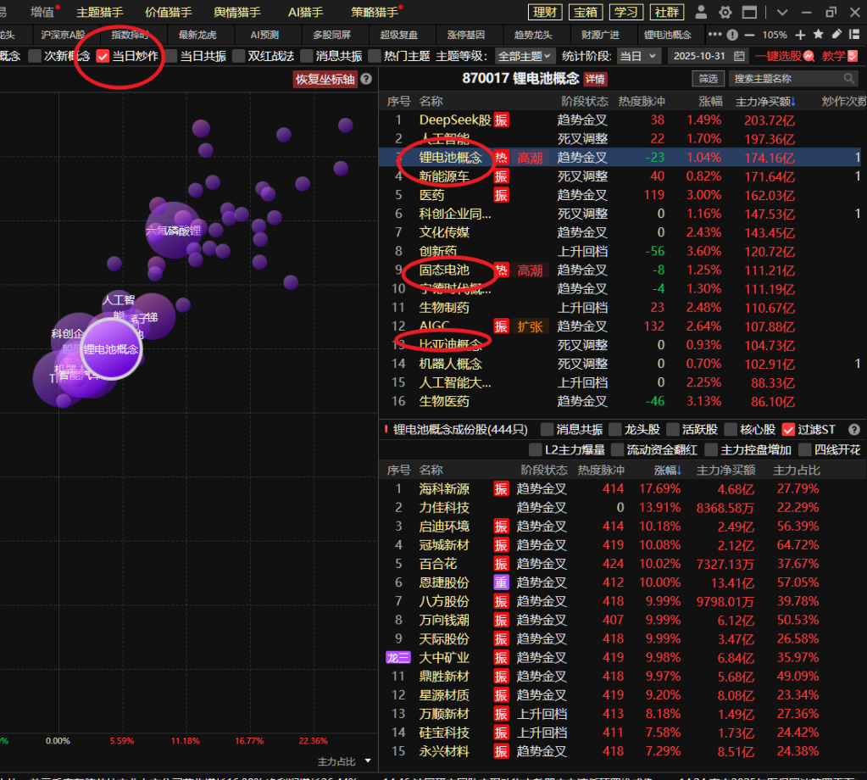Click help icon beside 恢复坐标轴

pos(366,79)
